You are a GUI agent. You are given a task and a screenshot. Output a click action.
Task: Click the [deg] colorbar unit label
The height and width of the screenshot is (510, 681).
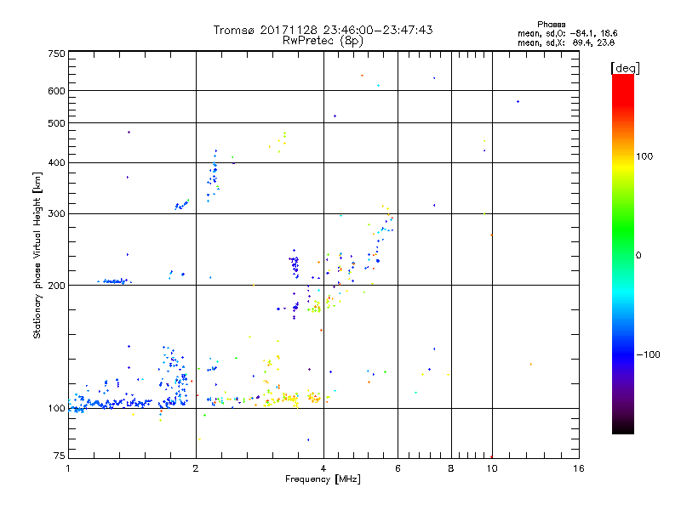point(626,67)
